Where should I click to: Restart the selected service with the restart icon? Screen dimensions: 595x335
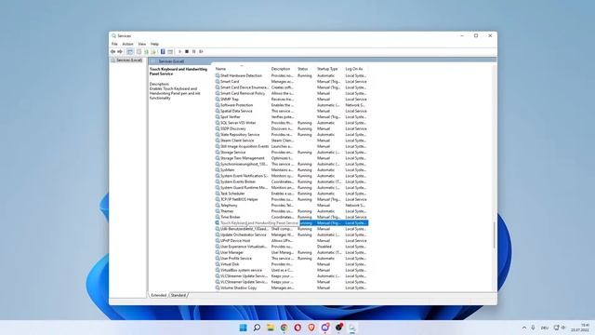(201, 52)
